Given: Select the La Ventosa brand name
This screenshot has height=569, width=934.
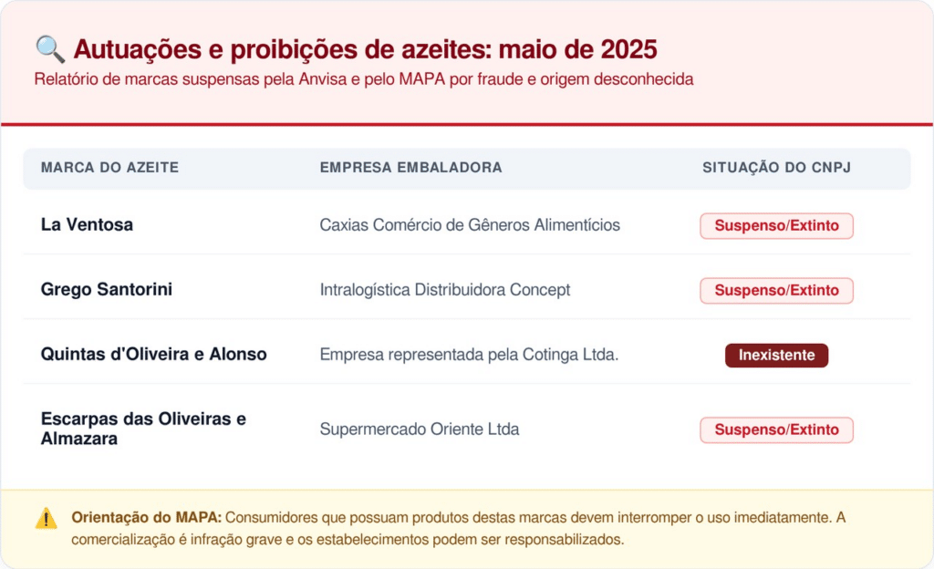Looking at the screenshot, I should 87,224.
